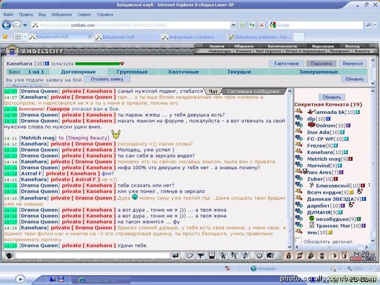Click the info icon next to Metrich mag[9]

click(x=350, y=159)
